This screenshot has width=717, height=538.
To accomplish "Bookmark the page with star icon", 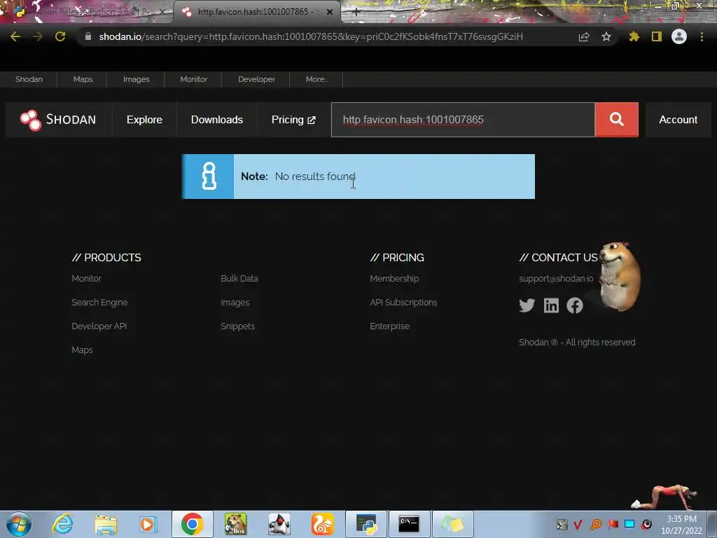I will coord(606,36).
